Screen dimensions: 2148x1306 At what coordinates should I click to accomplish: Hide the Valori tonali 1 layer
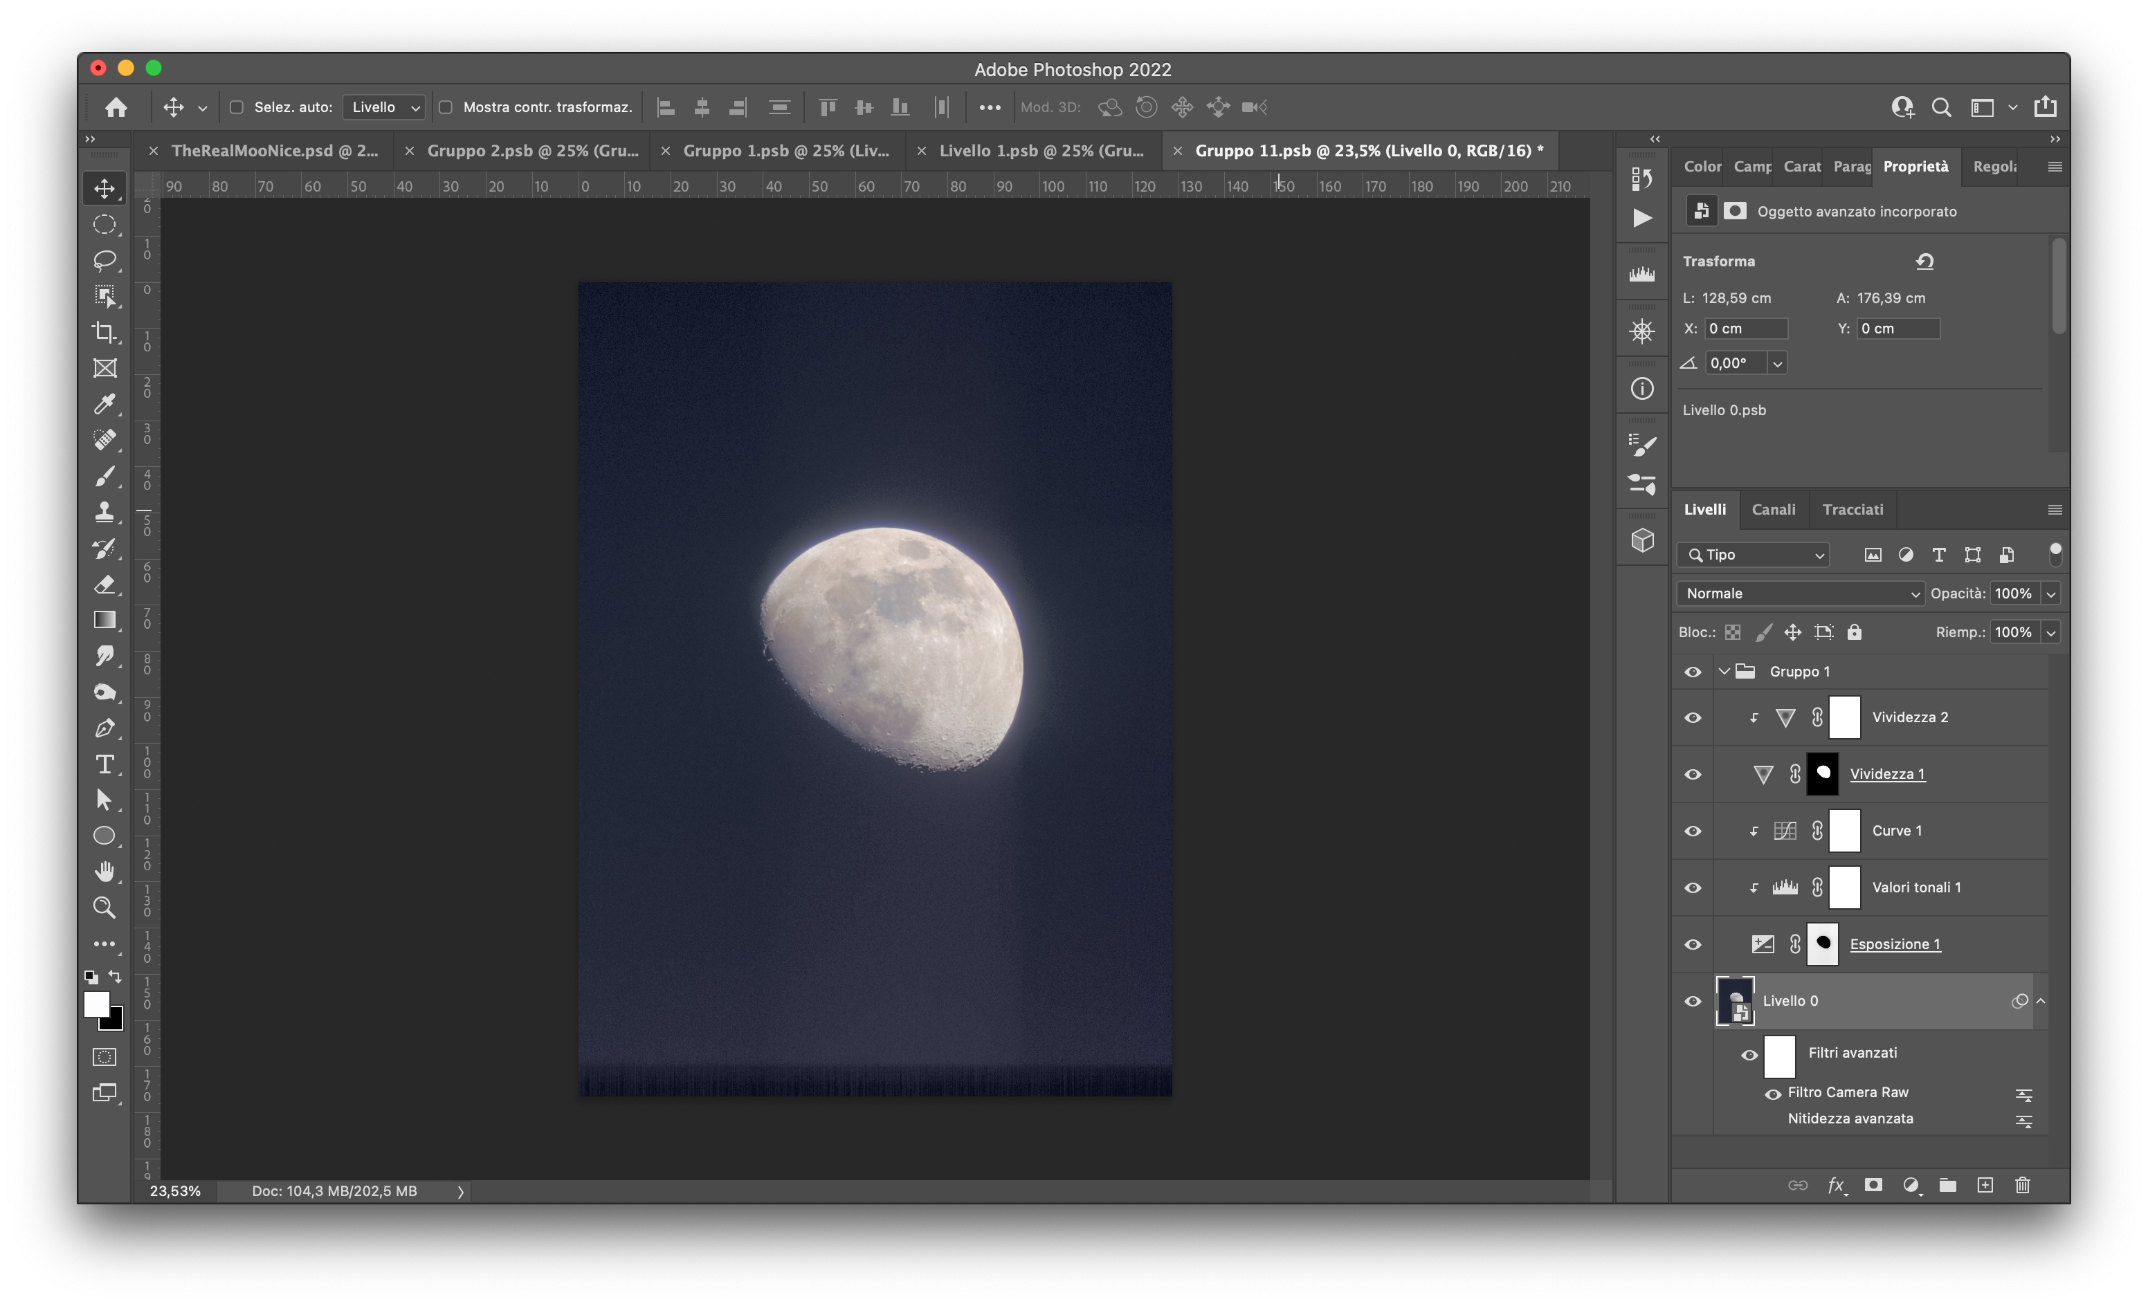pyautogui.click(x=1692, y=887)
